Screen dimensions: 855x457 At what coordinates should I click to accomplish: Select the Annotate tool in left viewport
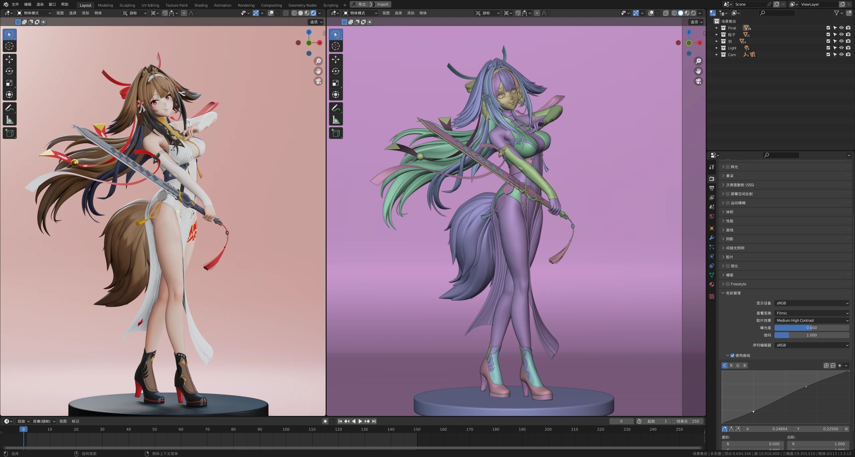(x=9, y=108)
